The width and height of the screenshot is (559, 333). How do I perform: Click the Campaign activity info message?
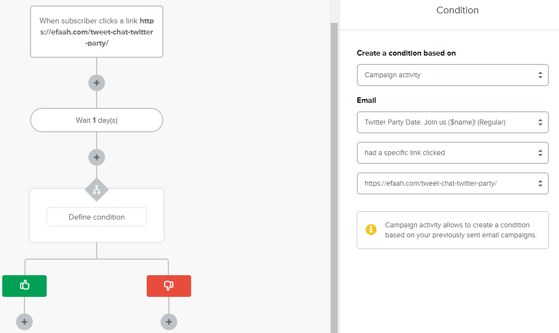(461, 230)
